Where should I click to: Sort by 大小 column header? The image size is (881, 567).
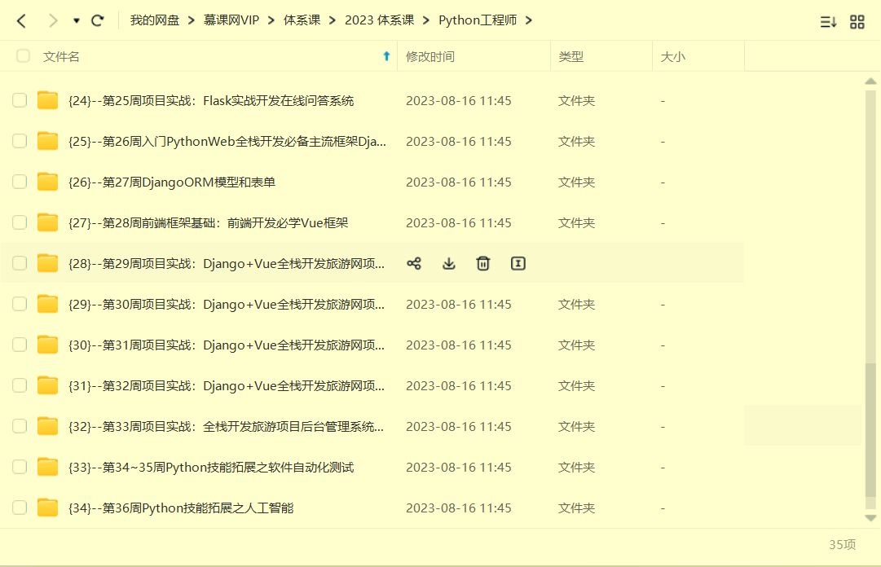[x=673, y=57]
